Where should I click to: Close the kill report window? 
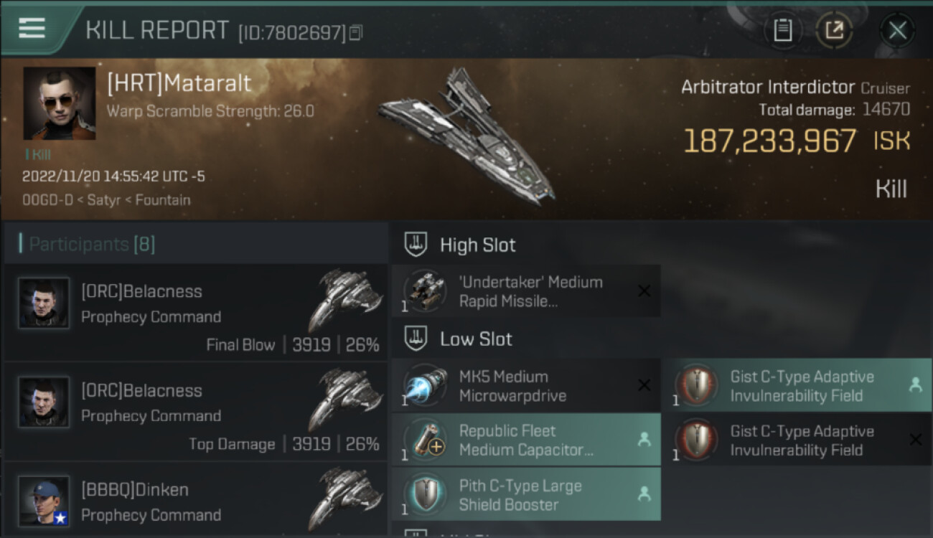tap(897, 30)
